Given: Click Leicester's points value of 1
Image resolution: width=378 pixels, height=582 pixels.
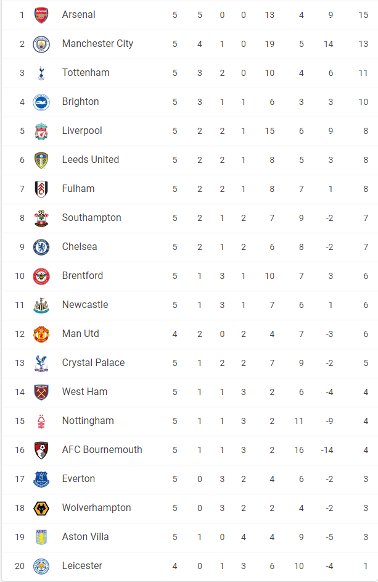Looking at the screenshot, I should [x=366, y=566].
